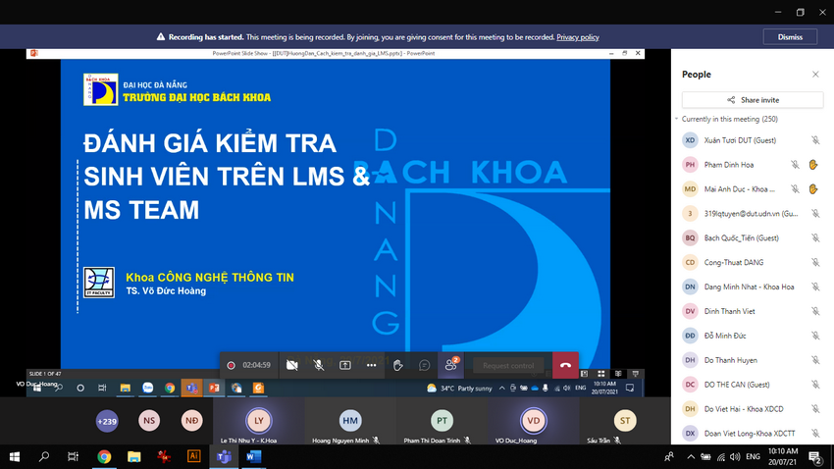Screen dimensions: 834x469
Task: Click the Share invite button
Action: click(753, 100)
